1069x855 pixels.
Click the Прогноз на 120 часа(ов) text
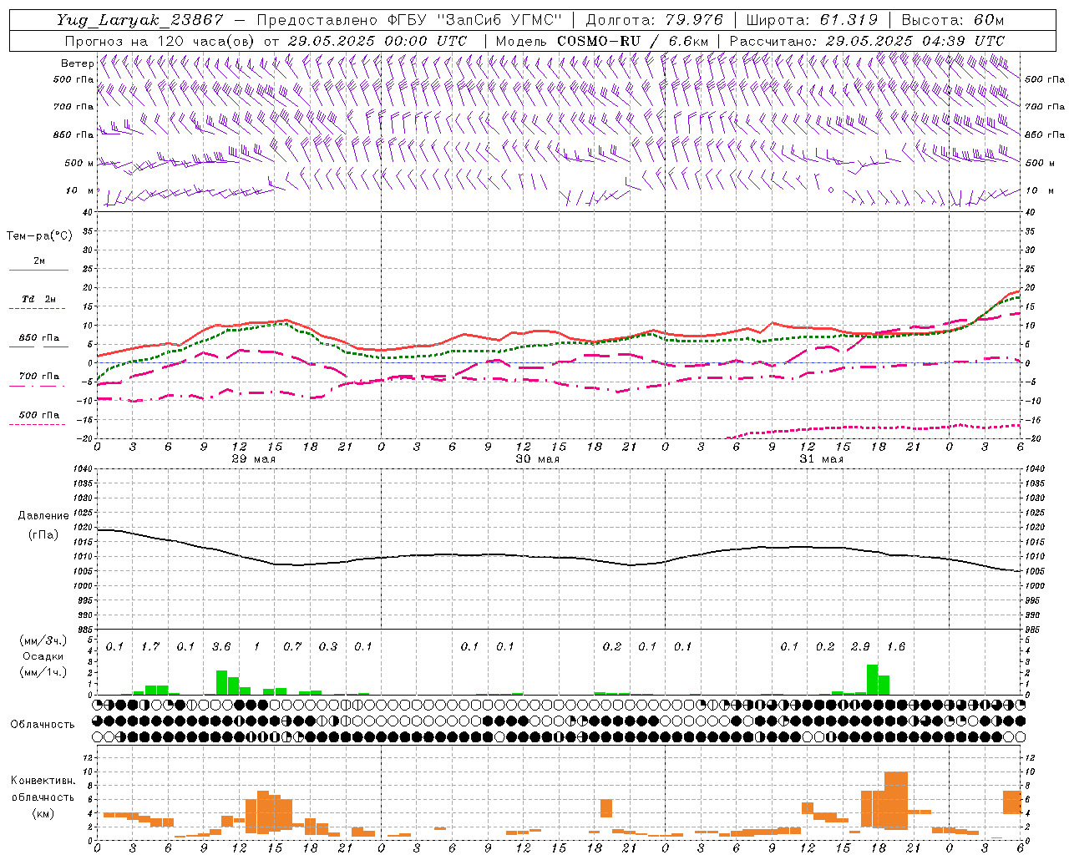(160, 41)
